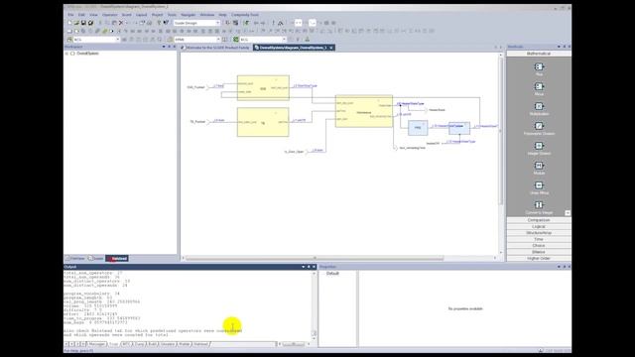Open the Complexity Tools menu
This screenshot has width=635, height=357.
pos(245,15)
